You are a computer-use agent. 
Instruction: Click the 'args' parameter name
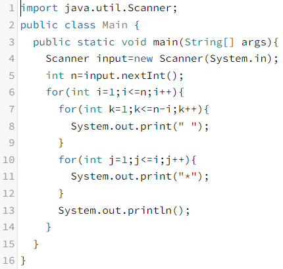(x=254, y=43)
